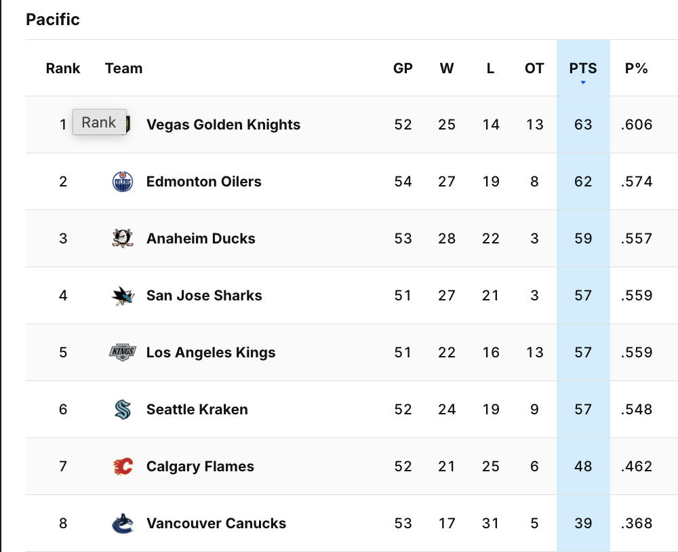This screenshot has height=552, width=678.
Task: Open Edmonton Oilers team page link
Action: click(x=203, y=182)
